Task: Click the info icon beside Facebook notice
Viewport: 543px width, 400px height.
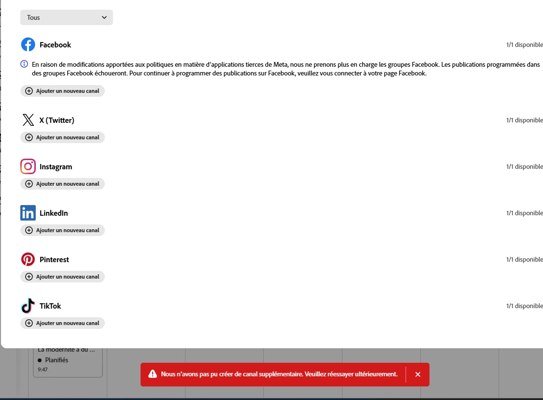Action: [24, 64]
